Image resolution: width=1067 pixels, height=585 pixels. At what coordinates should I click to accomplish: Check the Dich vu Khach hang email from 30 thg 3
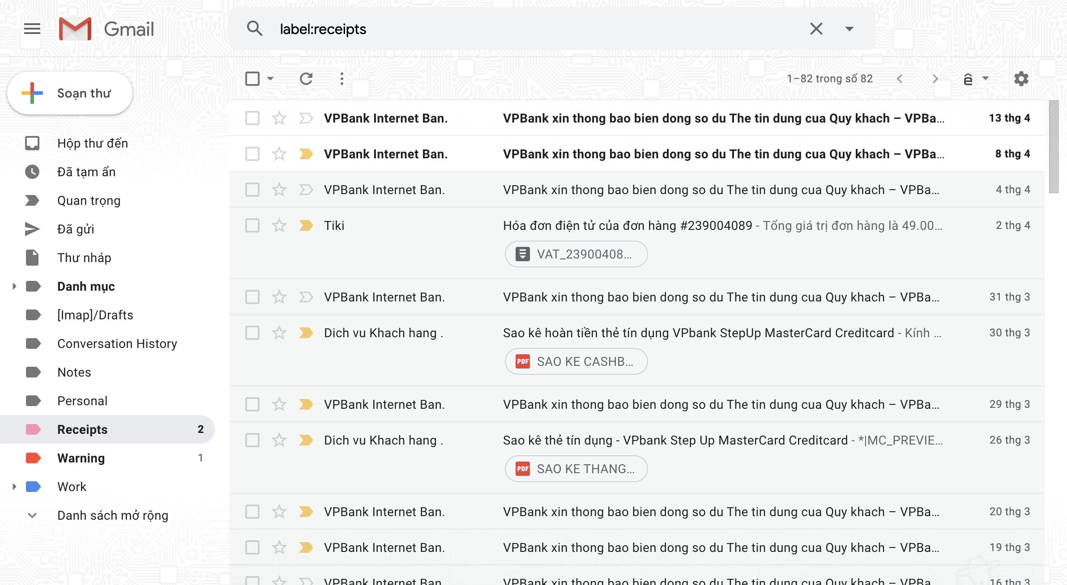coord(252,333)
